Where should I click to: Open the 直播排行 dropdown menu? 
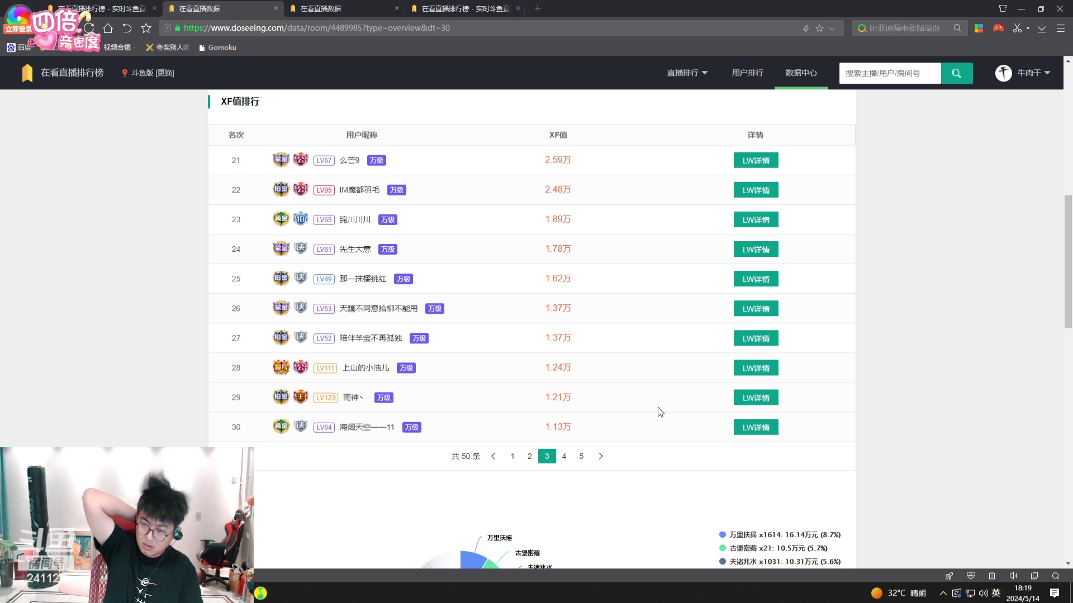click(x=686, y=73)
